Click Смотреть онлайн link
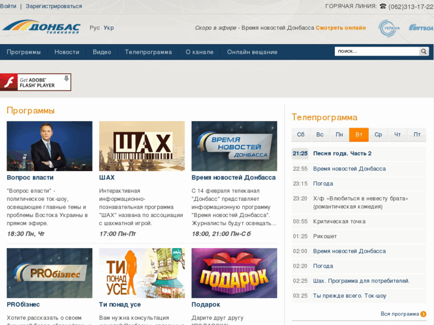The image size is (434, 325). [341, 27]
